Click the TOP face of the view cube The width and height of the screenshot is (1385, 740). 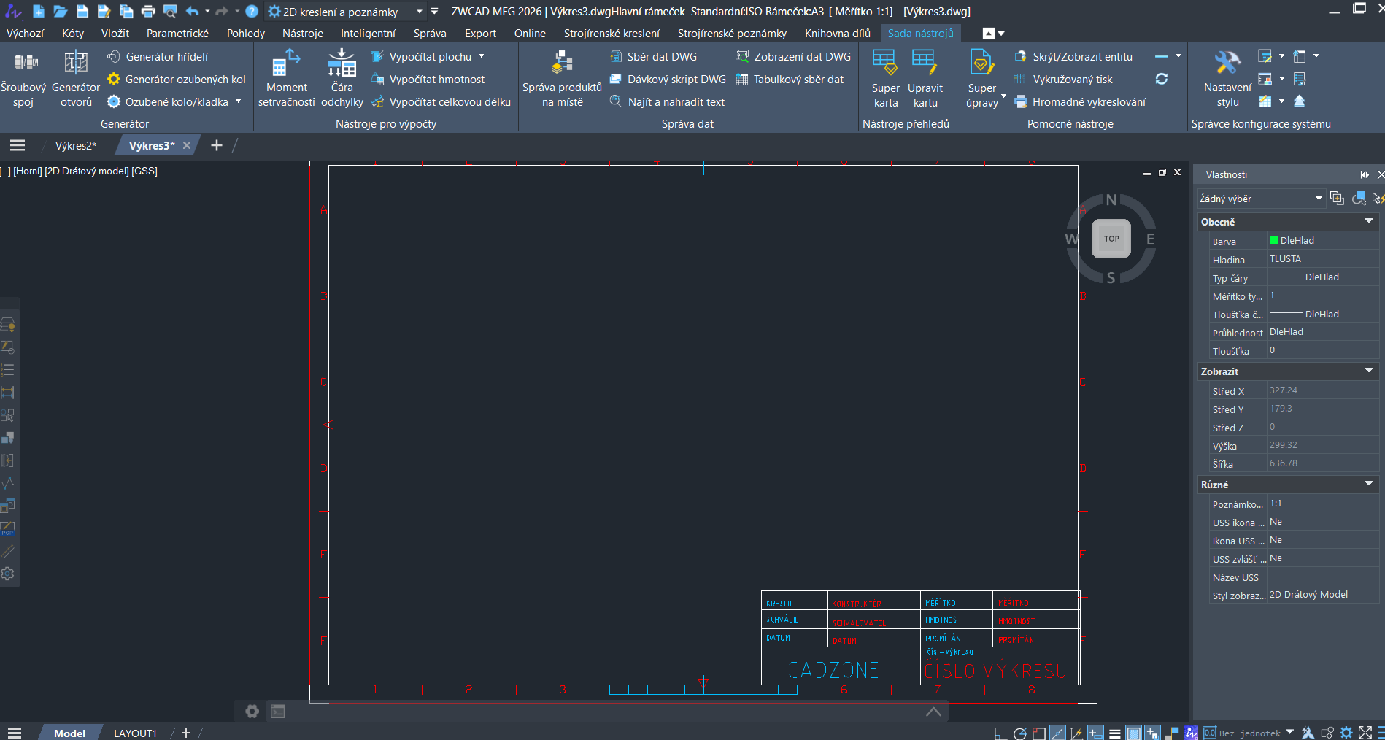[1111, 239]
